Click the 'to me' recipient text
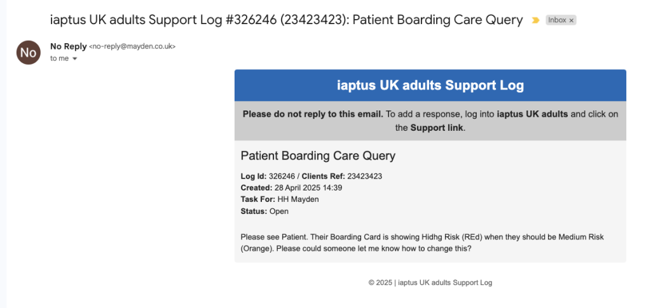This screenshot has height=308, width=651. coord(59,58)
